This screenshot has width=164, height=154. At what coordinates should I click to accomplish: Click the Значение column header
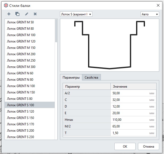pos(133,86)
